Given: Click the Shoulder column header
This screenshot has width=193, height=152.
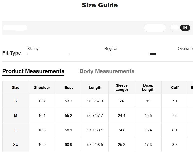Looking at the screenshot, I should (42, 88).
